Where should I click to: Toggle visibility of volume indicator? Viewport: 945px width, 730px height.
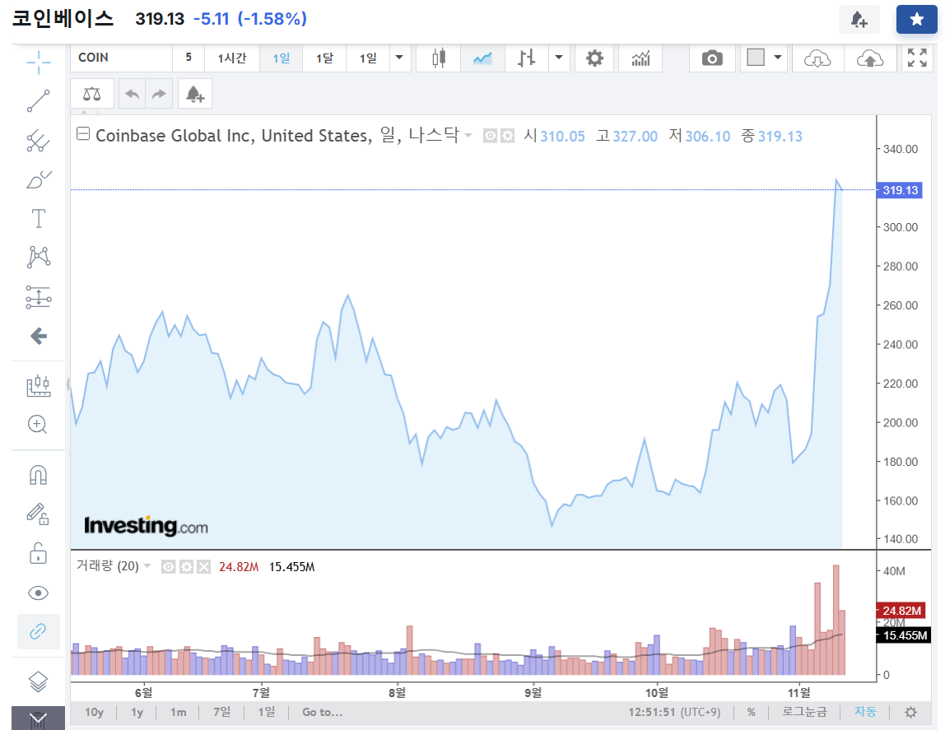pos(168,567)
